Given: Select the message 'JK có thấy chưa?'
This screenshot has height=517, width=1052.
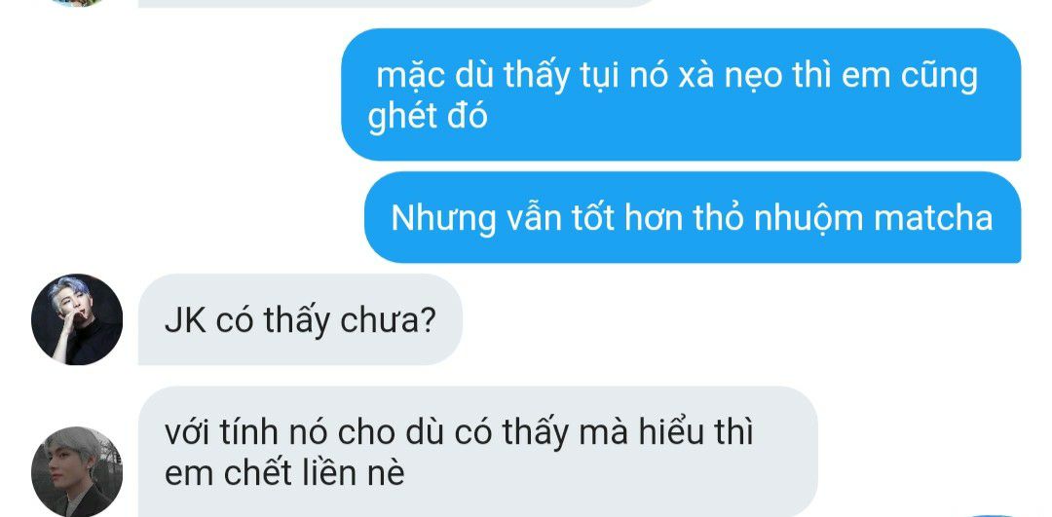Looking at the screenshot, I should point(300,320).
